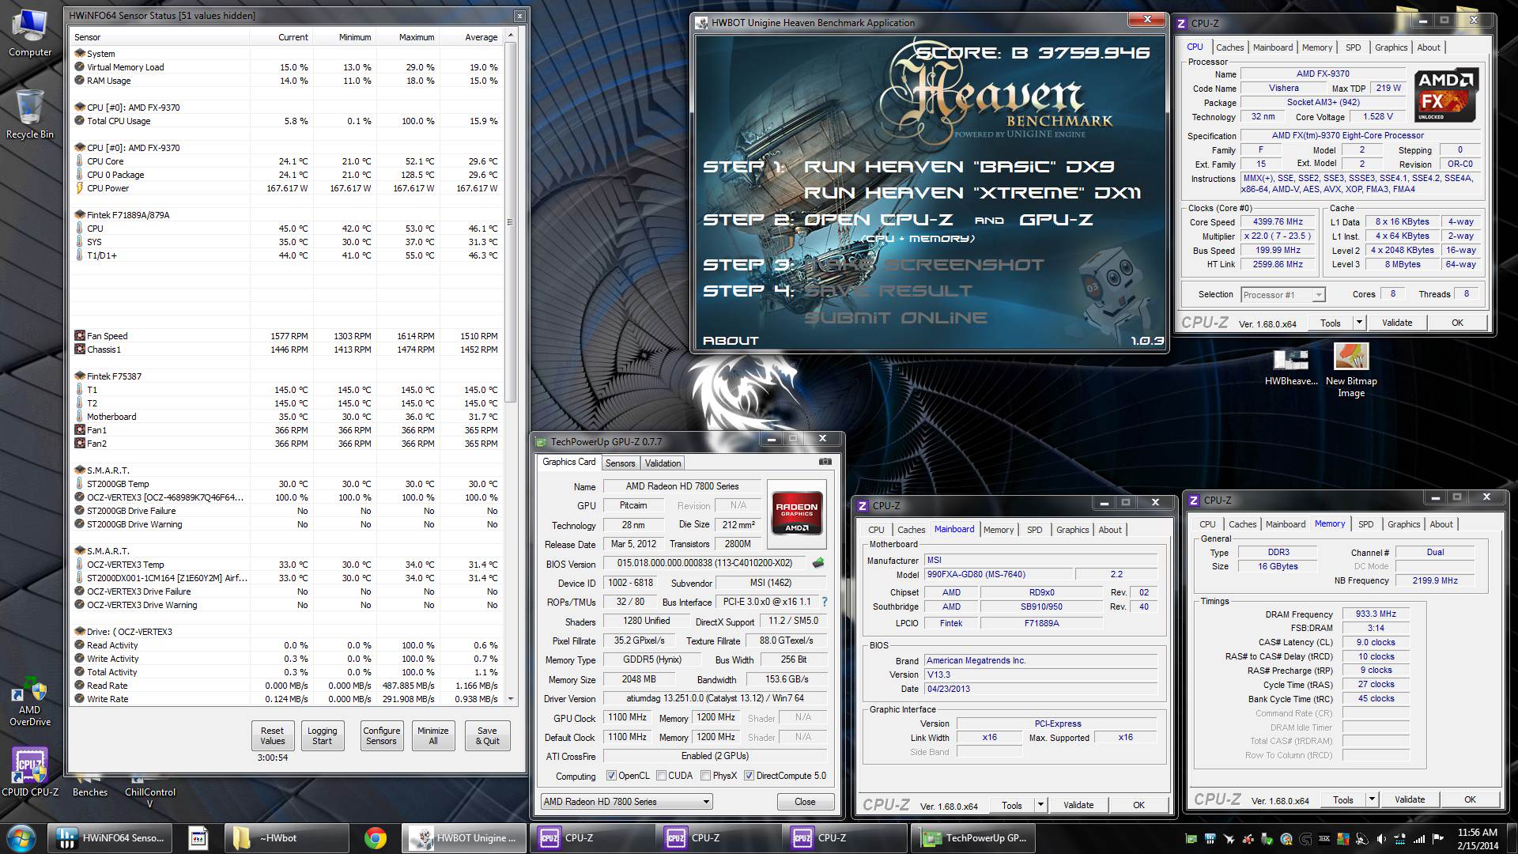The height and width of the screenshot is (854, 1518).
Task: Toggle the OpenCL checkbox in GPU-Z
Action: [610, 776]
